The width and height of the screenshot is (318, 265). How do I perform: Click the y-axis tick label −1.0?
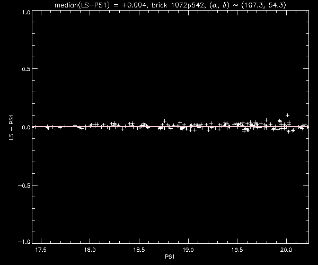point(24,242)
